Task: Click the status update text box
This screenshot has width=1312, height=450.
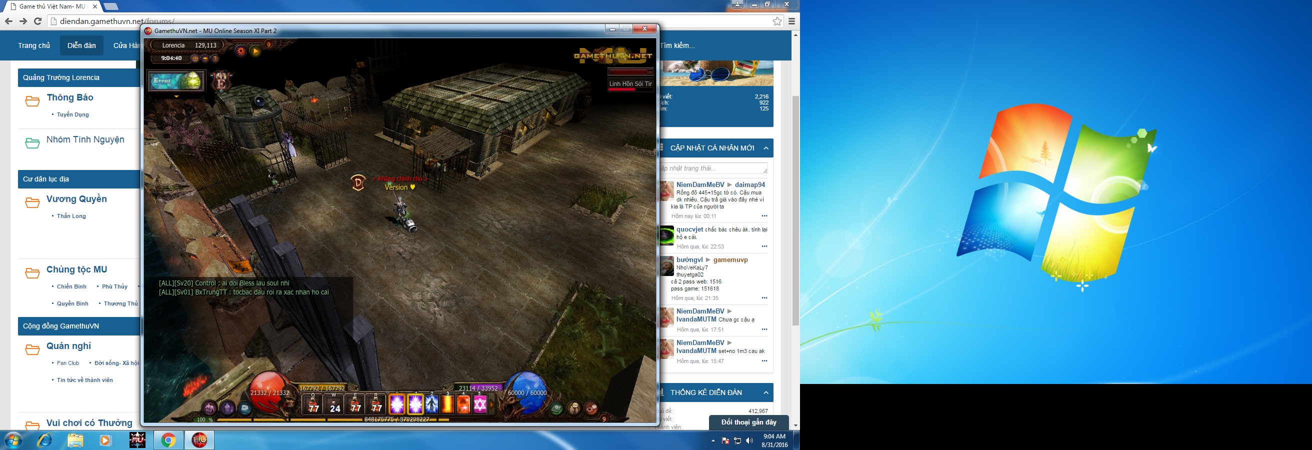Action: [714, 168]
